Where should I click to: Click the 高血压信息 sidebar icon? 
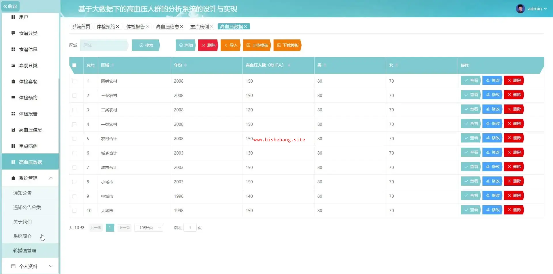[x=13, y=130]
